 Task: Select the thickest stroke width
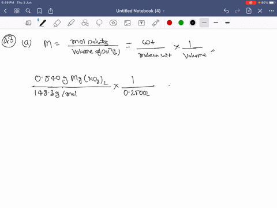[227, 23]
